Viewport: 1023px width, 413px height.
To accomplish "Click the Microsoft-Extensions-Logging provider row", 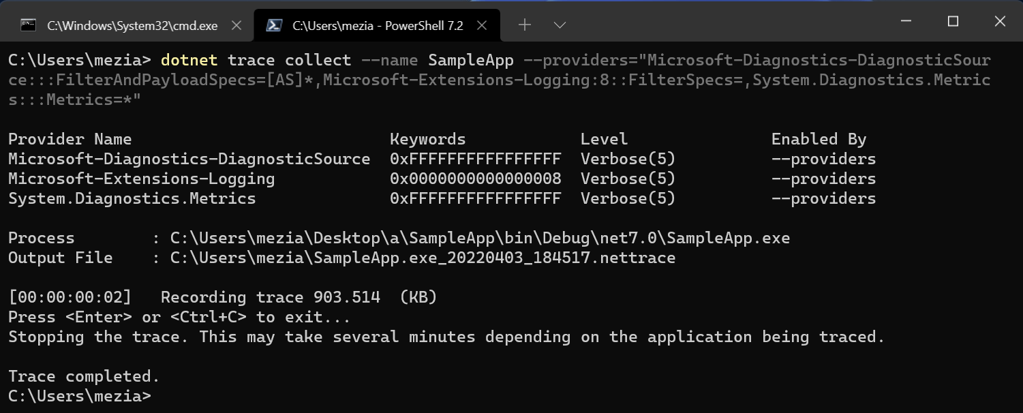I will 141,179.
